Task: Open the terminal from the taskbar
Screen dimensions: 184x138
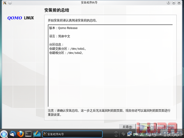Action: 28,134
